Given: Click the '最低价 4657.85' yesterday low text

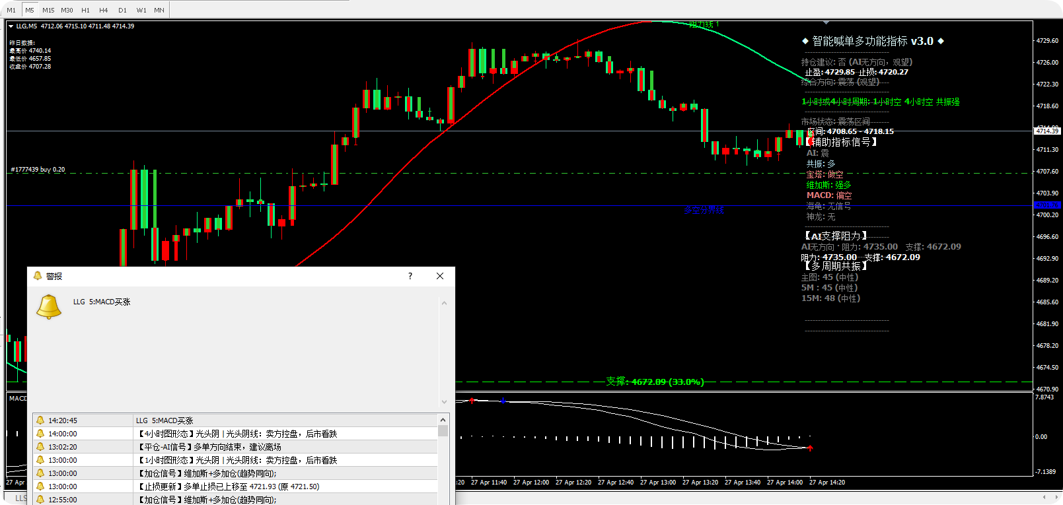Looking at the screenshot, I should pyautogui.click(x=30, y=59).
